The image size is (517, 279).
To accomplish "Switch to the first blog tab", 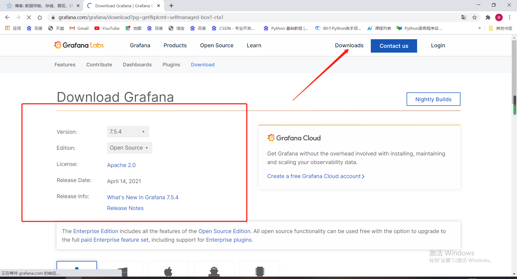I will click(43, 6).
